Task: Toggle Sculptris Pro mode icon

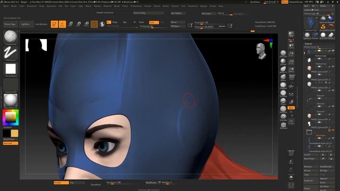Action: (x=102, y=24)
